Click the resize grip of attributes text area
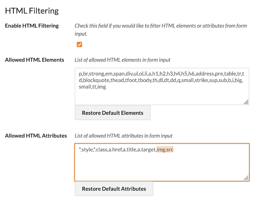Image resolution: width=269 pixels, height=207 pixels. click(246, 178)
